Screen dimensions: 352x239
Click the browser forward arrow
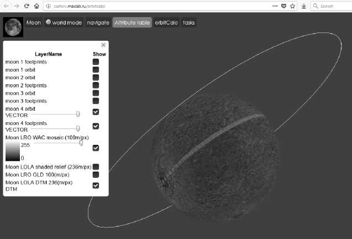click(17, 6)
